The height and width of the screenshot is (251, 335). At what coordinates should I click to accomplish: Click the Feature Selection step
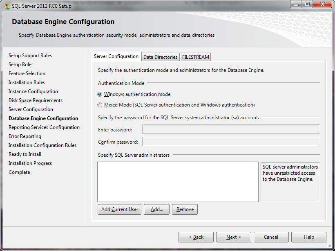27,73
